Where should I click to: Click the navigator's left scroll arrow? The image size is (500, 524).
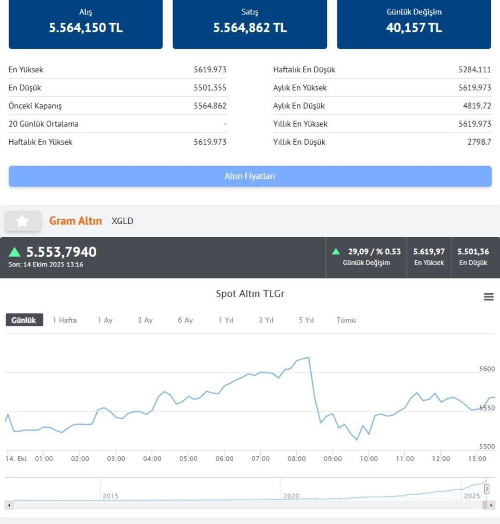tap(9, 505)
